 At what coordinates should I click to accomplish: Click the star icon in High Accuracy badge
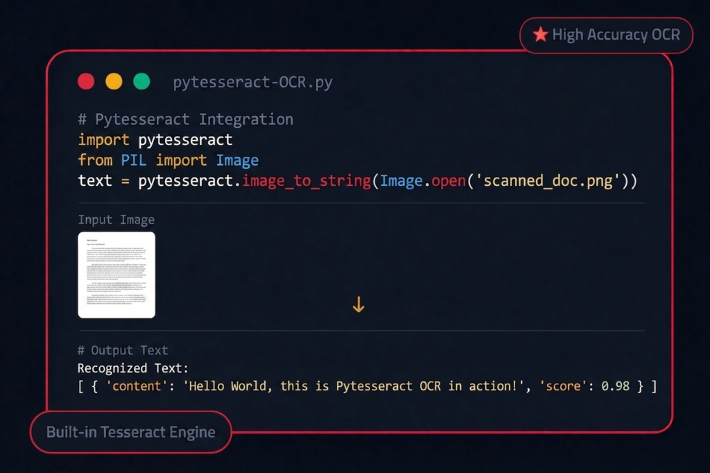(540, 35)
